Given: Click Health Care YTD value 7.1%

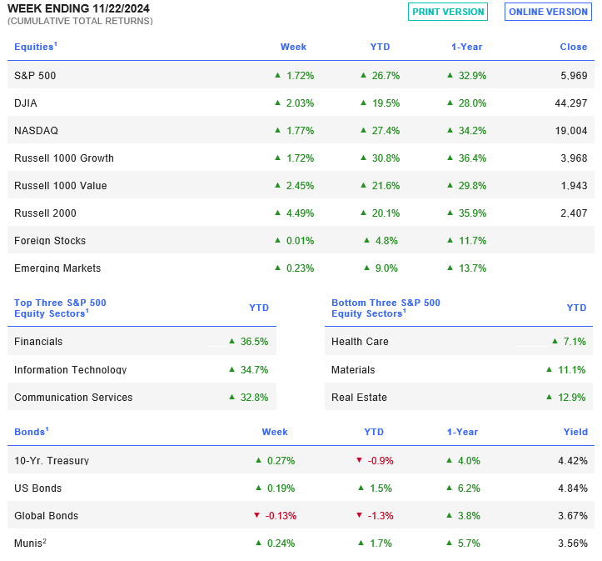Looking at the screenshot, I should [x=575, y=342].
